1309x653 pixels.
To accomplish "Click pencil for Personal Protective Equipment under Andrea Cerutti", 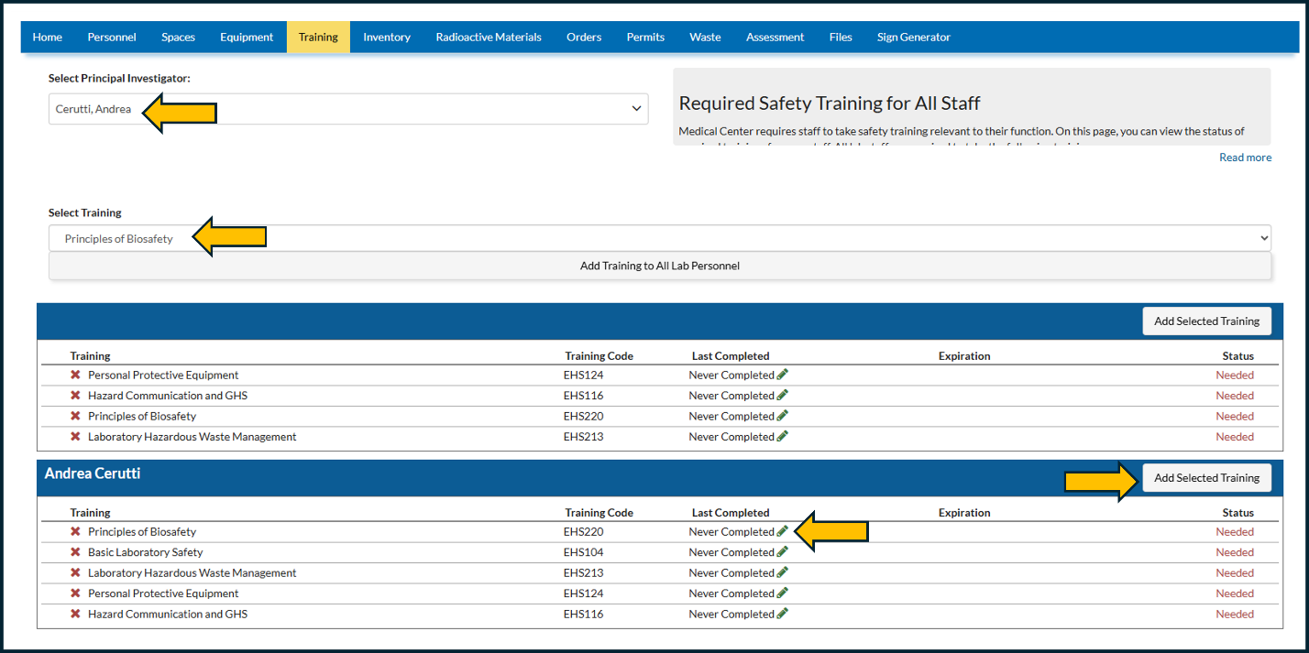I will [x=782, y=593].
